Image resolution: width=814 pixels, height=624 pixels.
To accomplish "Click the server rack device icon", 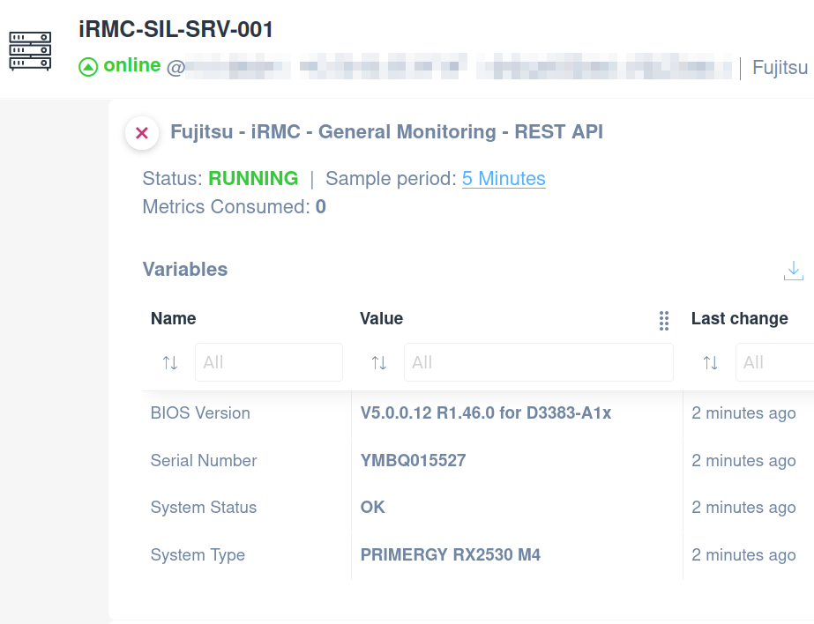I will click(30, 51).
